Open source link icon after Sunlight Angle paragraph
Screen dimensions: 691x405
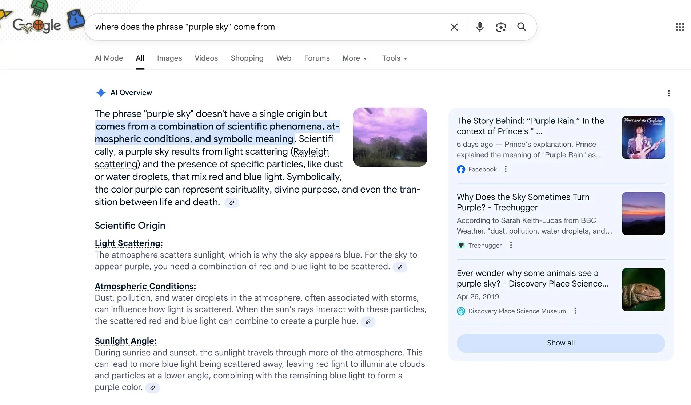tap(153, 388)
